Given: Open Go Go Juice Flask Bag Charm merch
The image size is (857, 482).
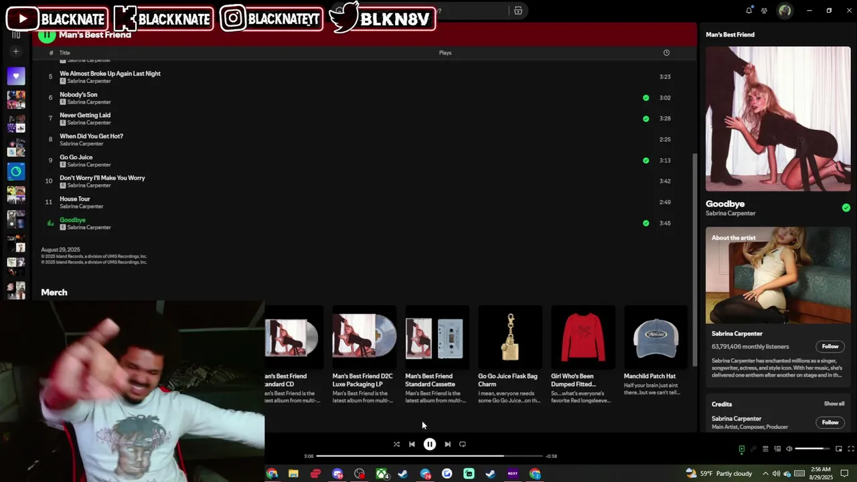Looking at the screenshot, I should coord(510,355).
